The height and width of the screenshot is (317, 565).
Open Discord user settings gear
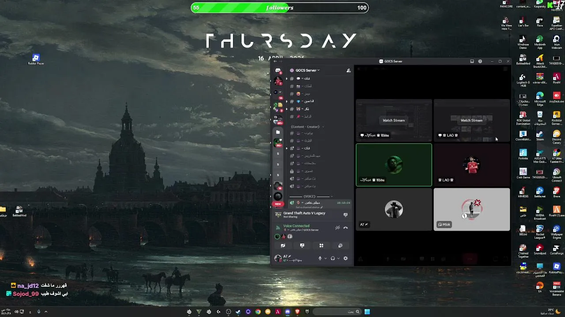(346, 258)
